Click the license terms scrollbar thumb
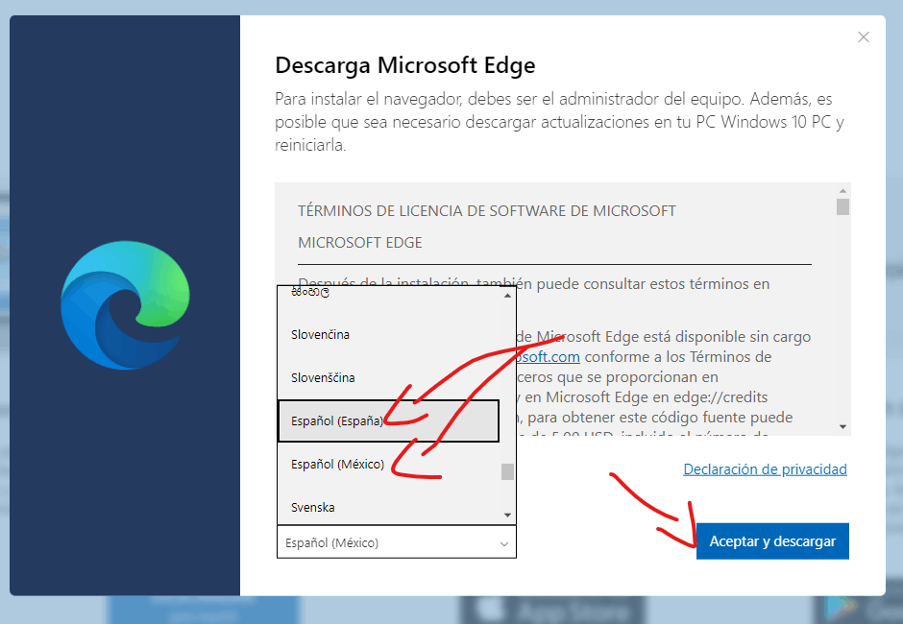Image resolution: width=903 pixels, height=624 pixels. pyautogui.click(x=842, y=206)
